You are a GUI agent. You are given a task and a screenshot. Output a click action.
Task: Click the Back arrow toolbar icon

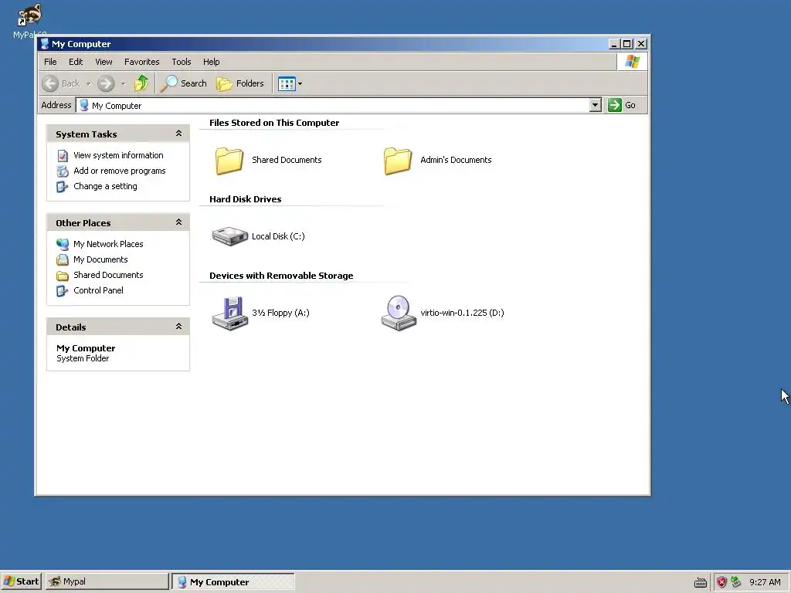pos(50,83)
